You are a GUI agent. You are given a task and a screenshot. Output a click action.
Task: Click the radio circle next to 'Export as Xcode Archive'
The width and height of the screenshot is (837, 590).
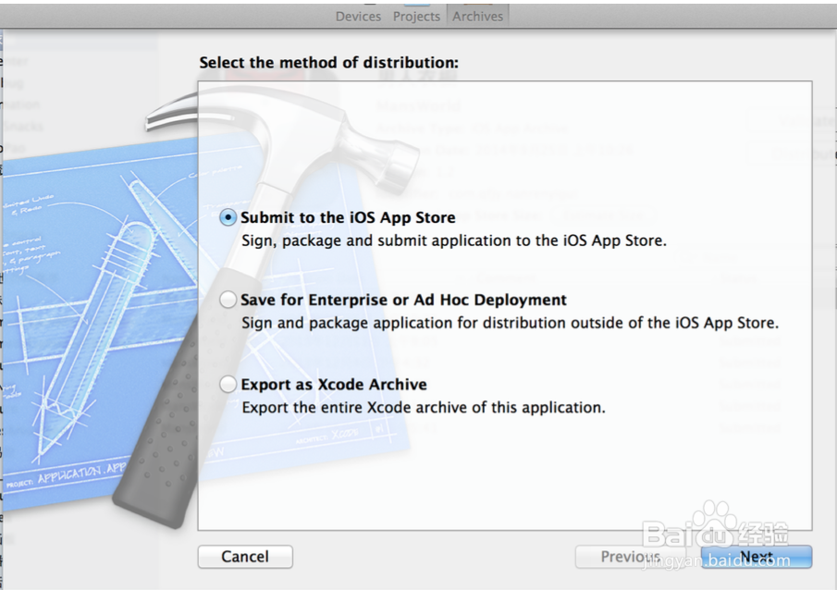click(x=227, y=384)
